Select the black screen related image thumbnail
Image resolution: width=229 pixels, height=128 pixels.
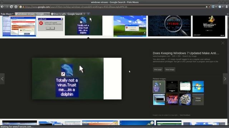click(172, 87)
